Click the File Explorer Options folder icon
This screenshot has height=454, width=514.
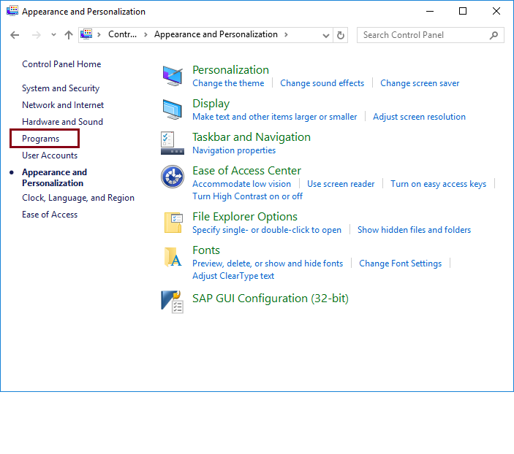click(173, 223)
